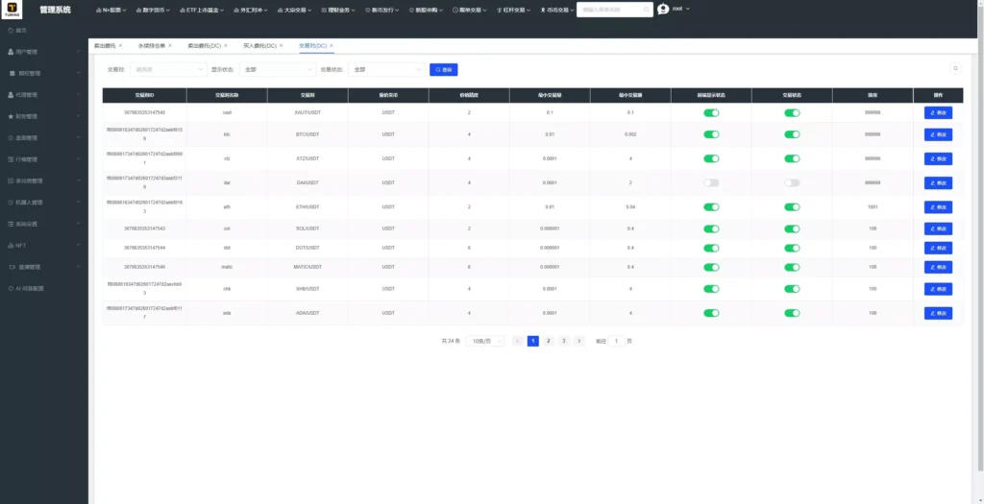Enable trading status toggle for DAI/USDT
The image size is (984, 504).
coord(792,182)
